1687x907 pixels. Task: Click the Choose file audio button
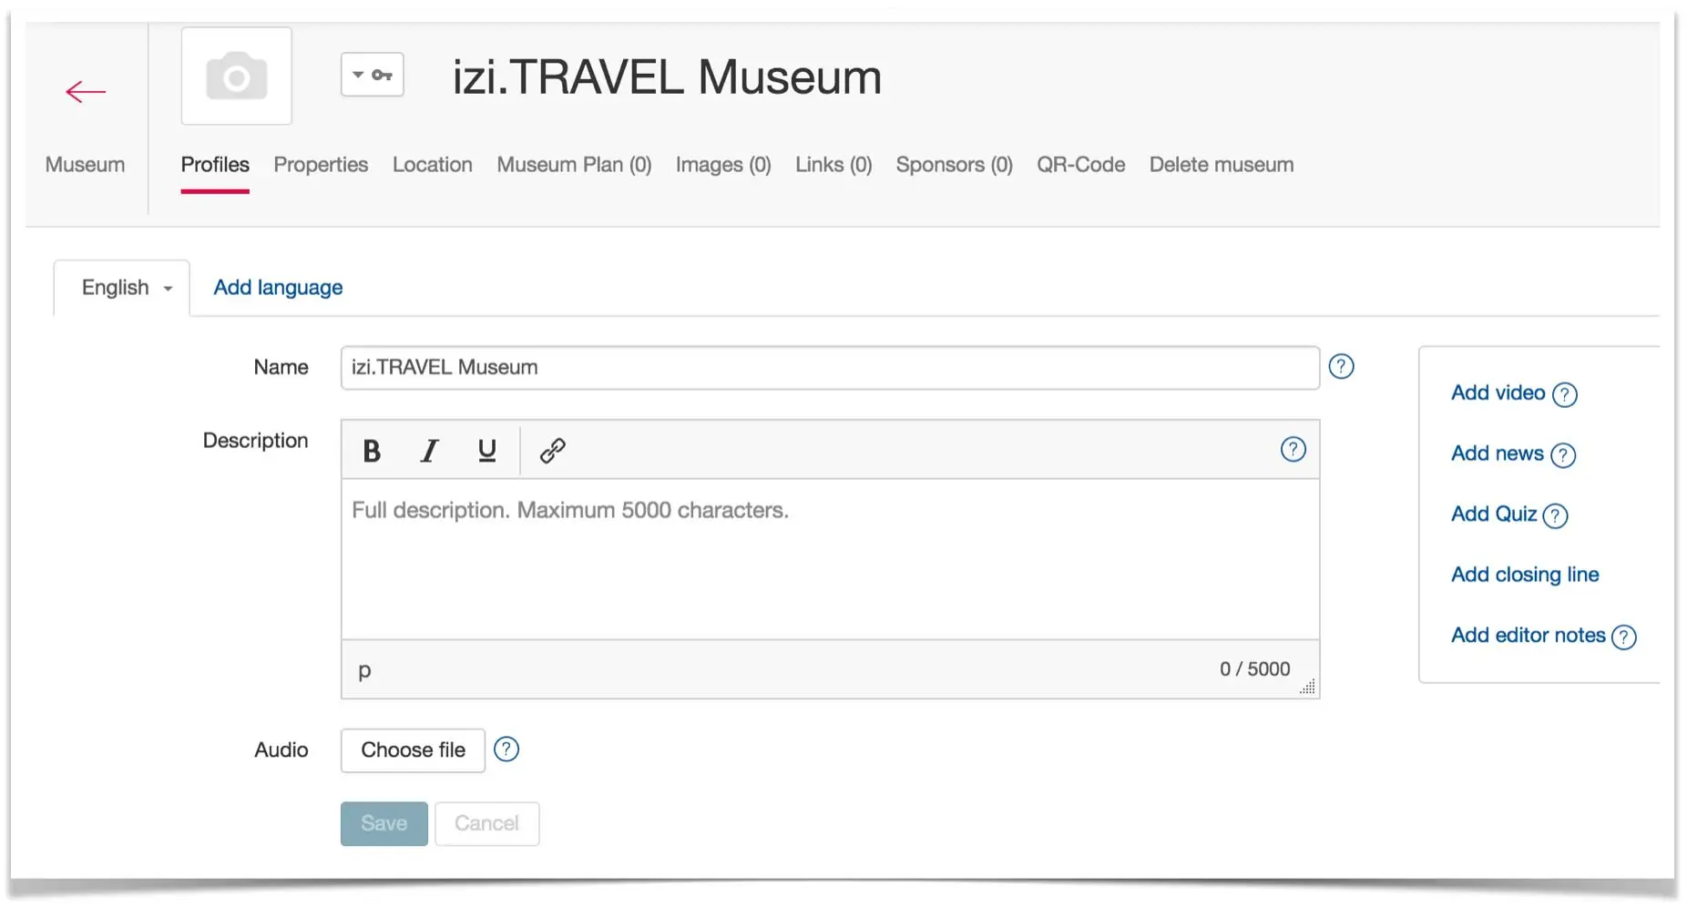pyautogui.click(x=413, y=750)
